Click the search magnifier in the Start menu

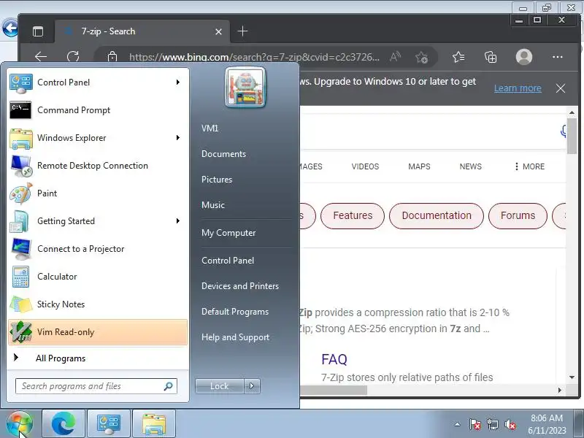pos(169,386)
